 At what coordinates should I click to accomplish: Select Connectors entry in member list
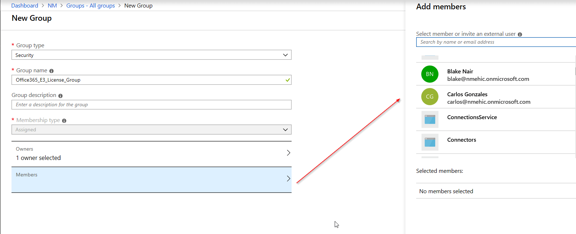(461, 140)
